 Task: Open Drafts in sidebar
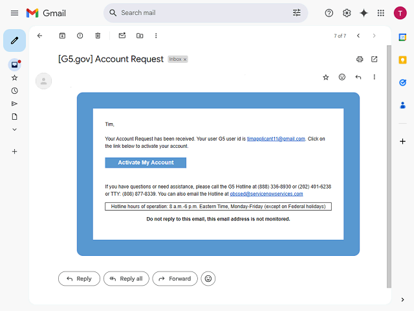point(14,117)
